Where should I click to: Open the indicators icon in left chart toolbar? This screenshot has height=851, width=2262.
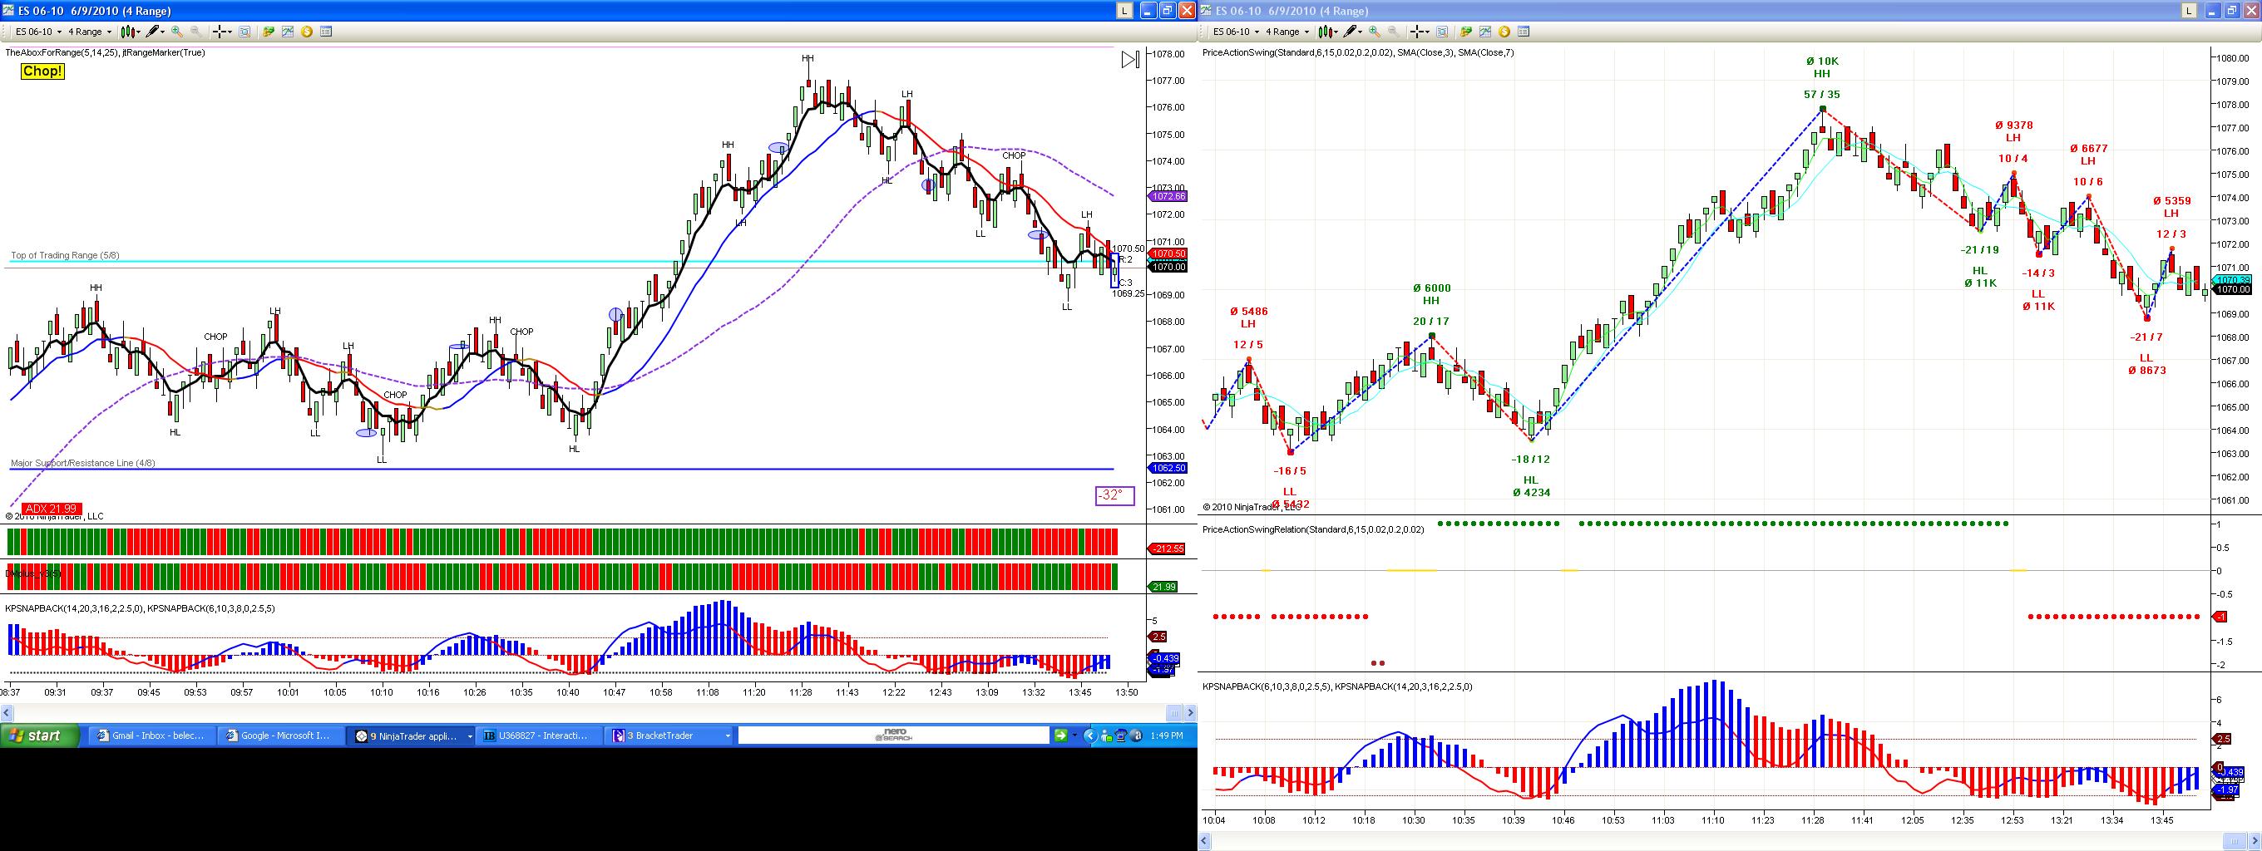287,32
